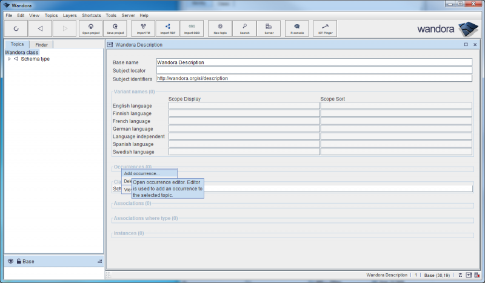Go back with the left arrow button
Screen dimensions: 485x283
[x=40, y=28]
